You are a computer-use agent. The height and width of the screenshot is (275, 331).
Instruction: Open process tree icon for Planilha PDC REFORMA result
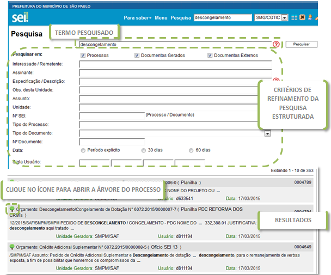(x=12, y=210)
